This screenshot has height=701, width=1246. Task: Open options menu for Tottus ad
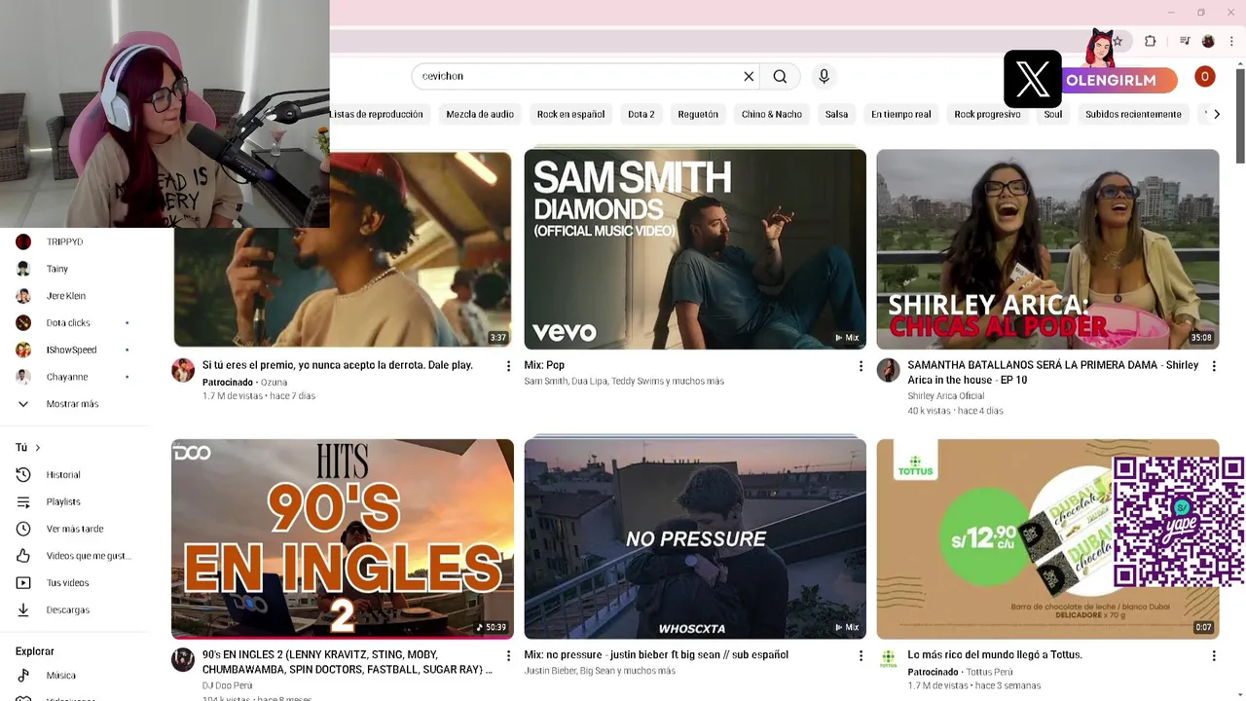coord(1214,656)
